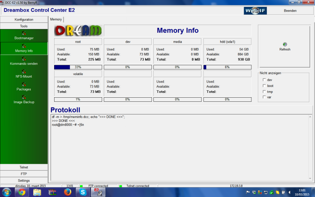
Task: Open the NFS-Mount tool icon
Action: (x=24, y=72)
